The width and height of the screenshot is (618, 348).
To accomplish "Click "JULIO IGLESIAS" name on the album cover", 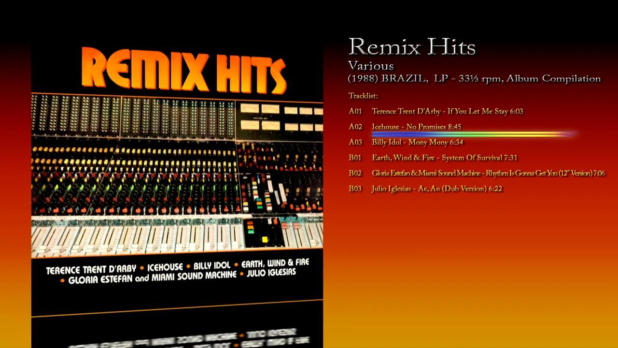I will [x=270, y=273].
